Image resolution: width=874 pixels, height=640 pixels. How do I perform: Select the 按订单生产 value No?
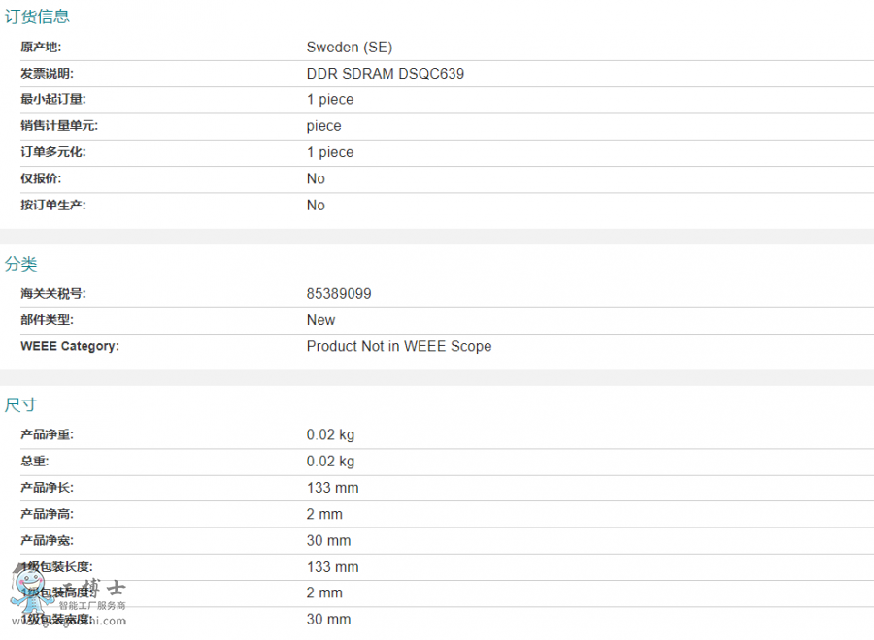point(316,206)
